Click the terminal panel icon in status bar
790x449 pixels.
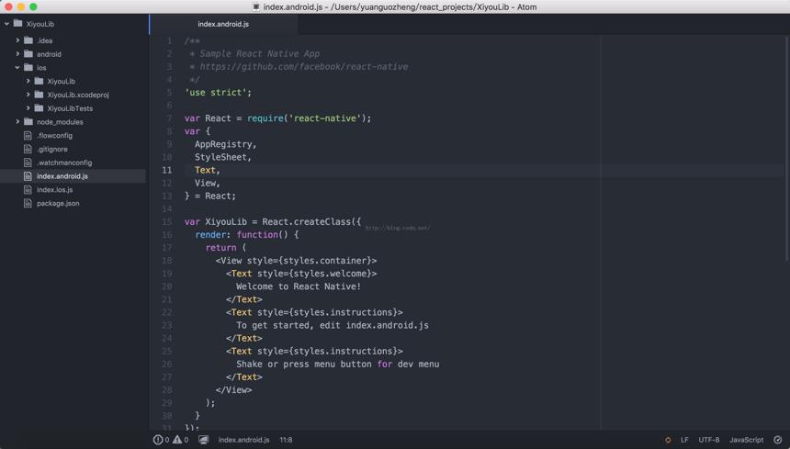click(x=204, y=440)
